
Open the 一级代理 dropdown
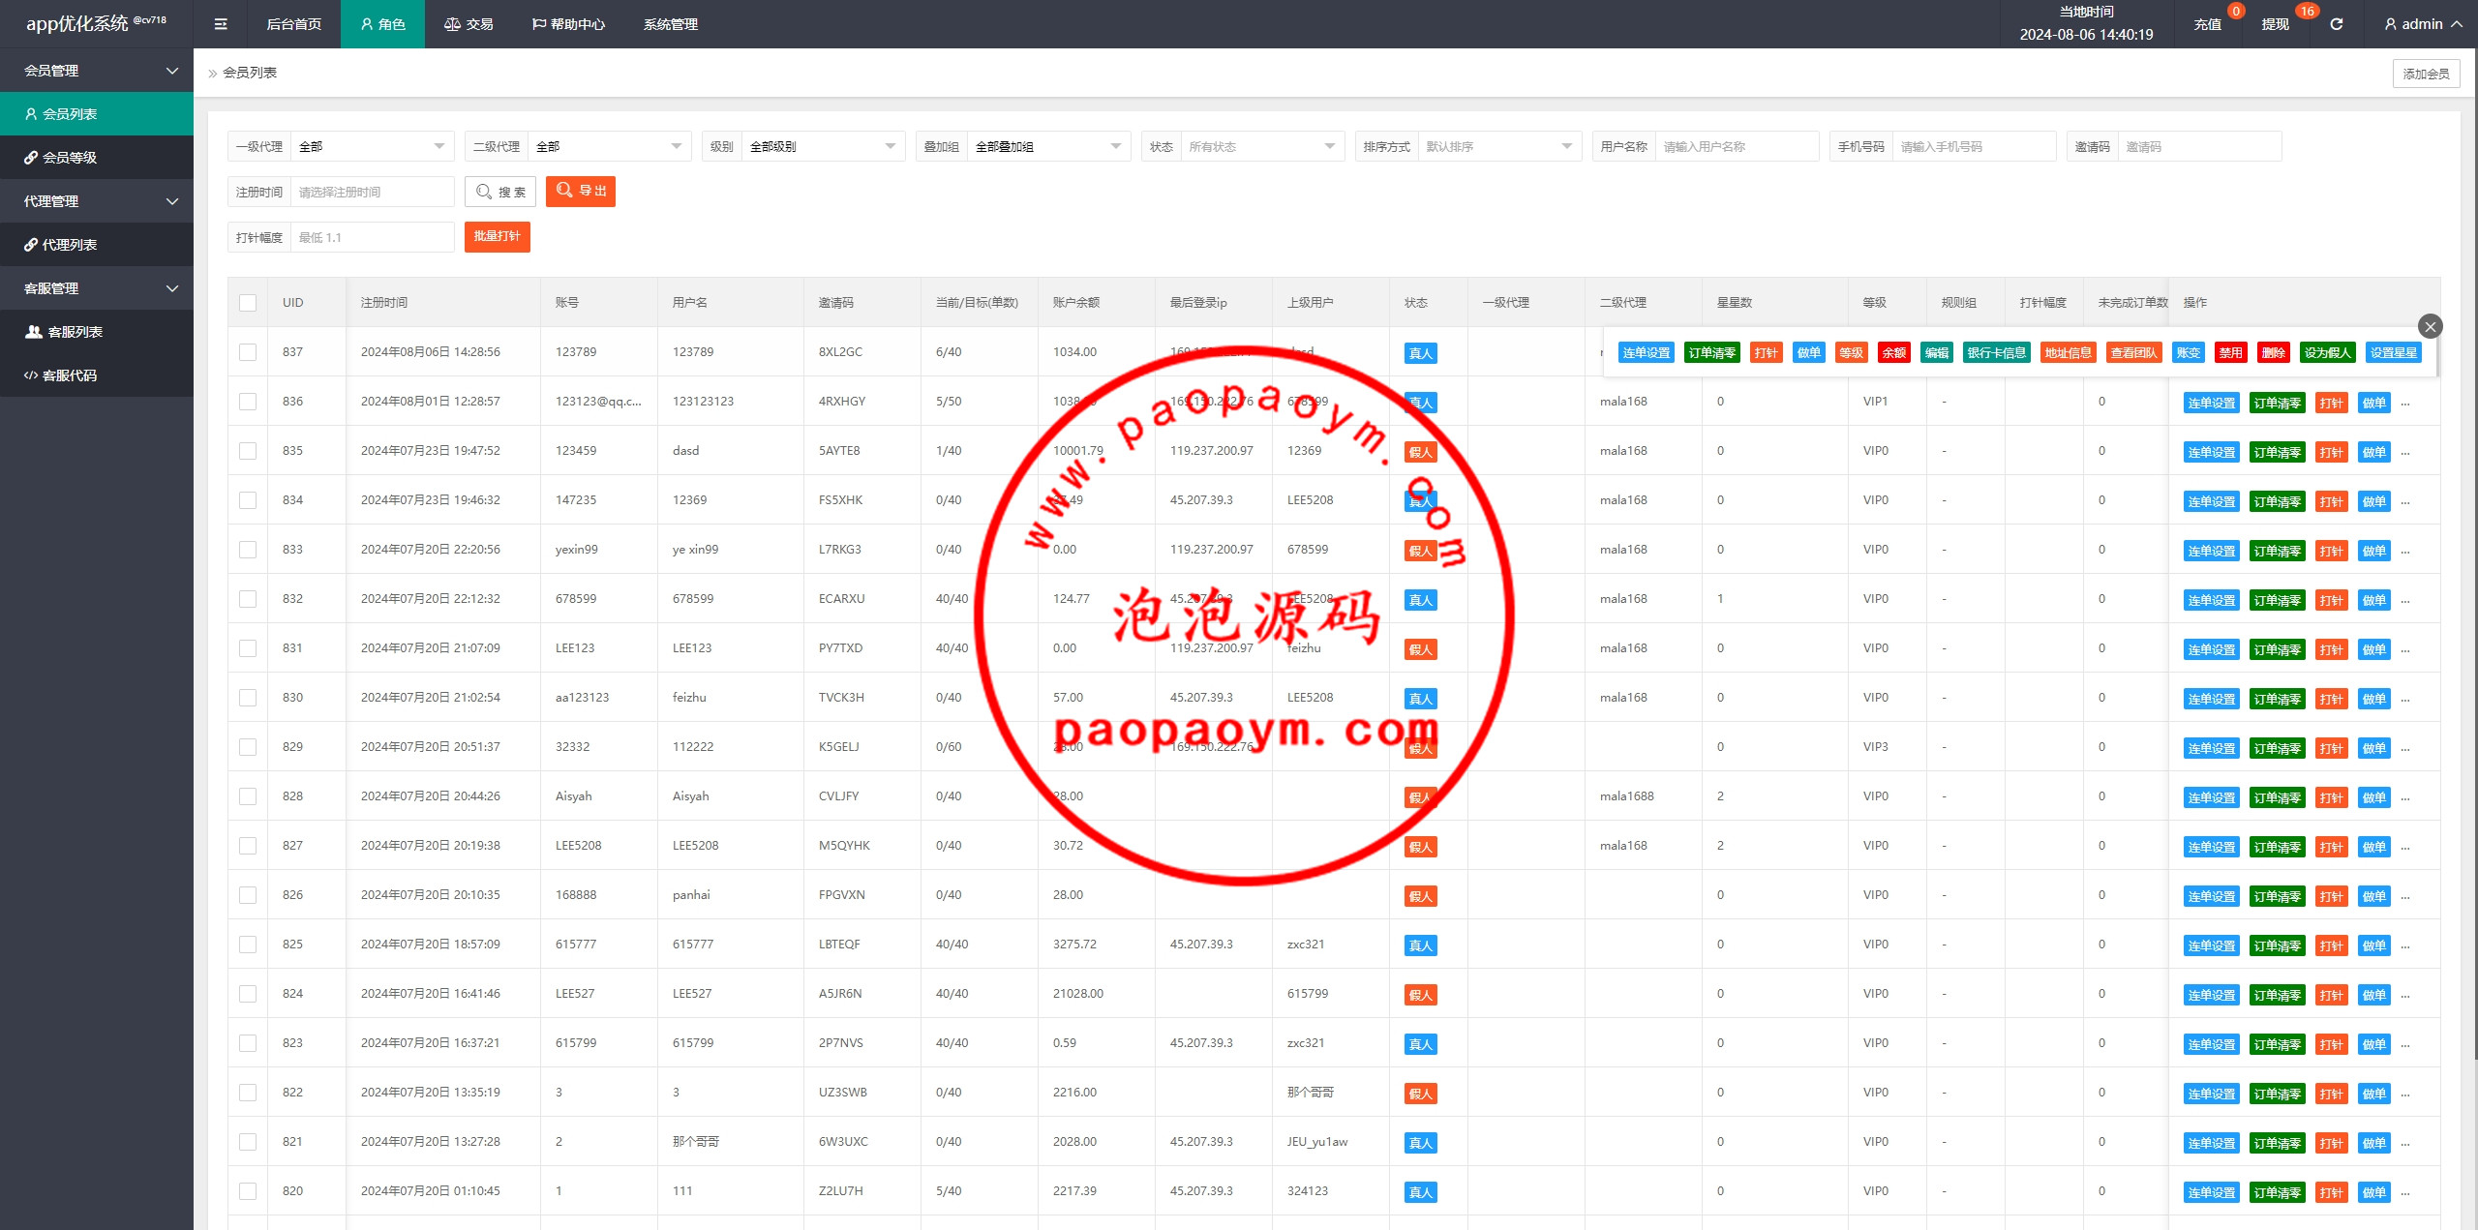tap(372, 146)
